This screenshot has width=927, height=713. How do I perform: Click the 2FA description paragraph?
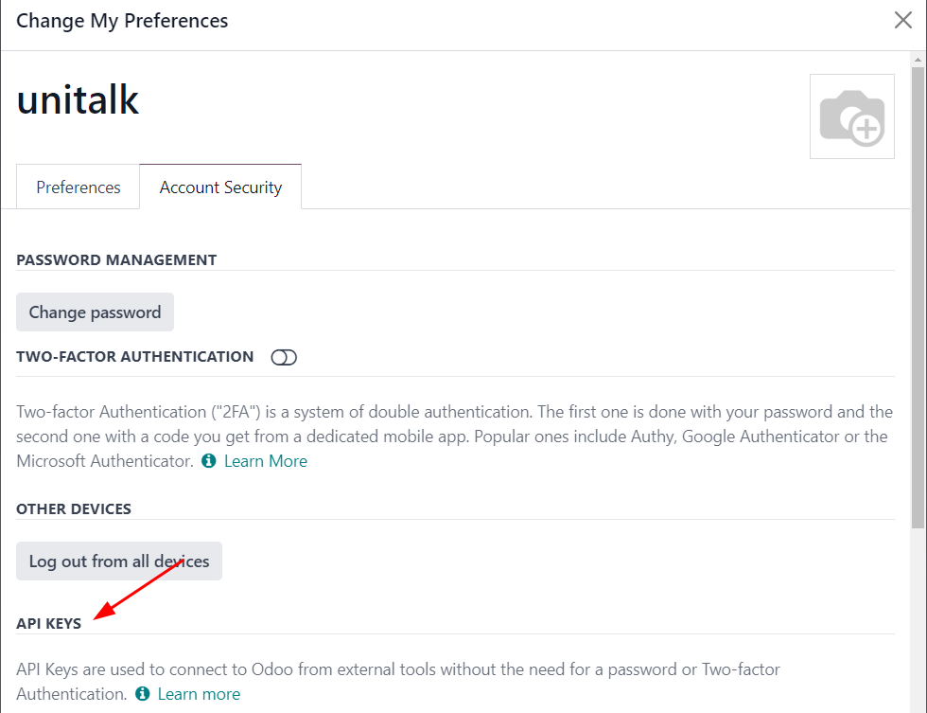coord(454,436)
